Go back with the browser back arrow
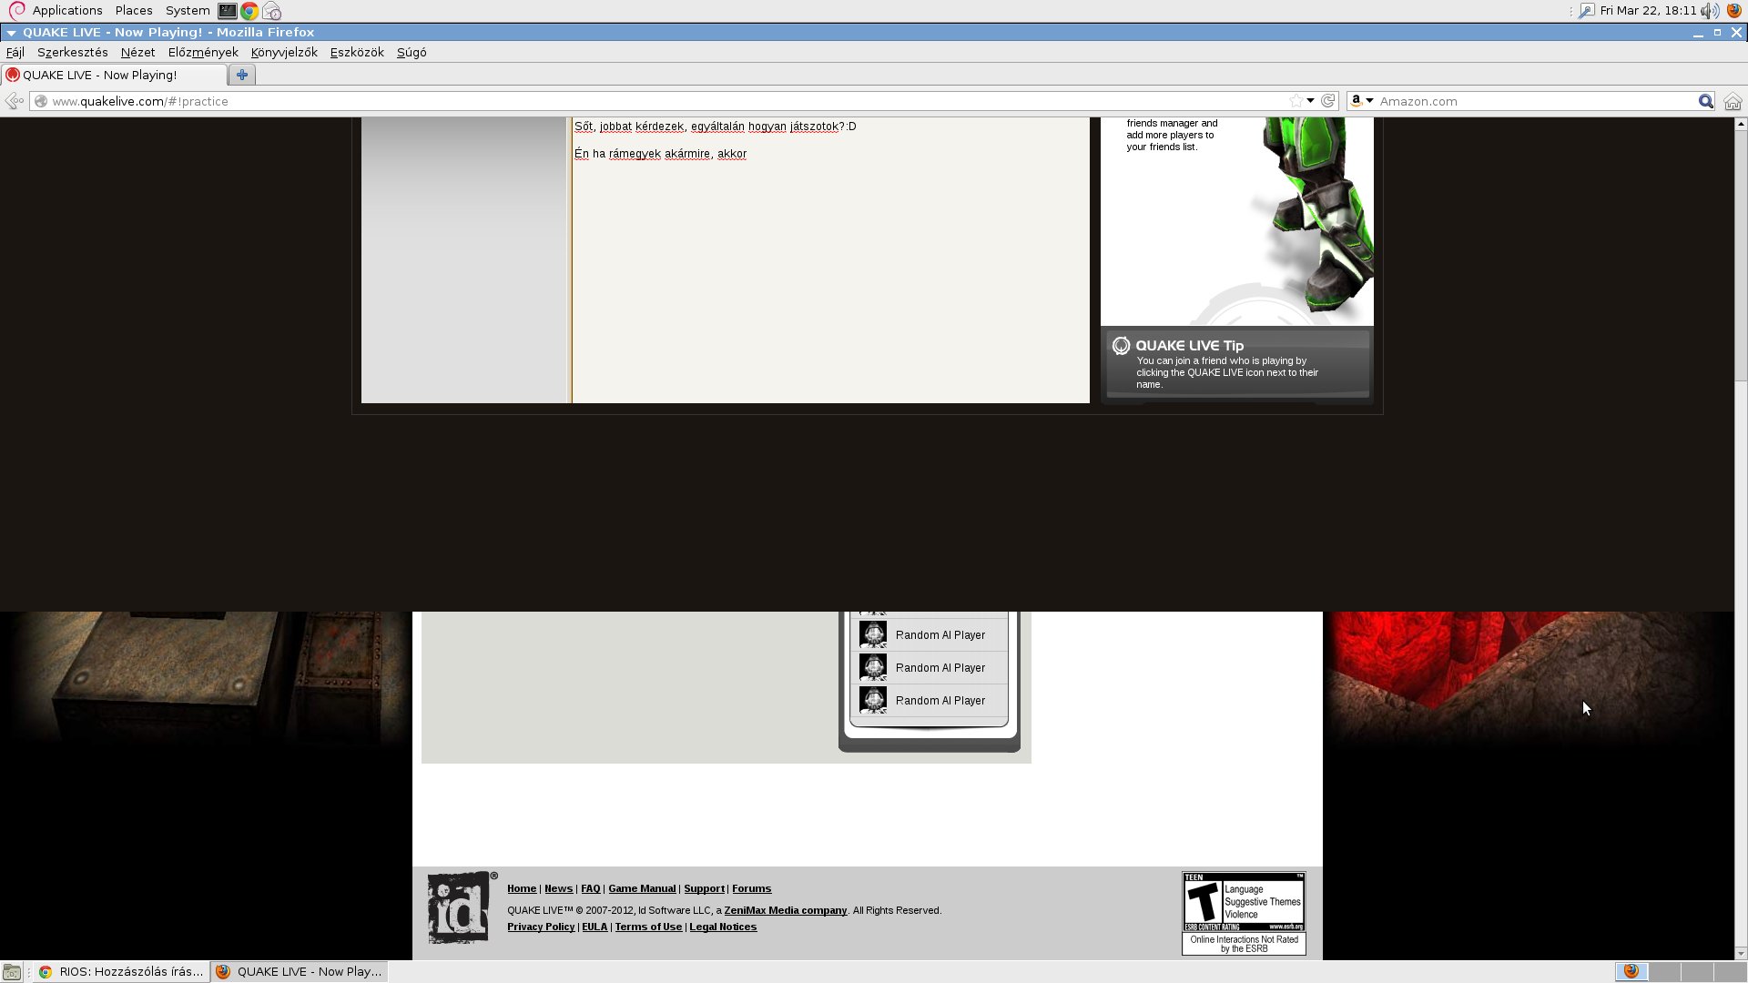Image resolution: width=1748 pixels, height=983 pixels. [13, 101]
